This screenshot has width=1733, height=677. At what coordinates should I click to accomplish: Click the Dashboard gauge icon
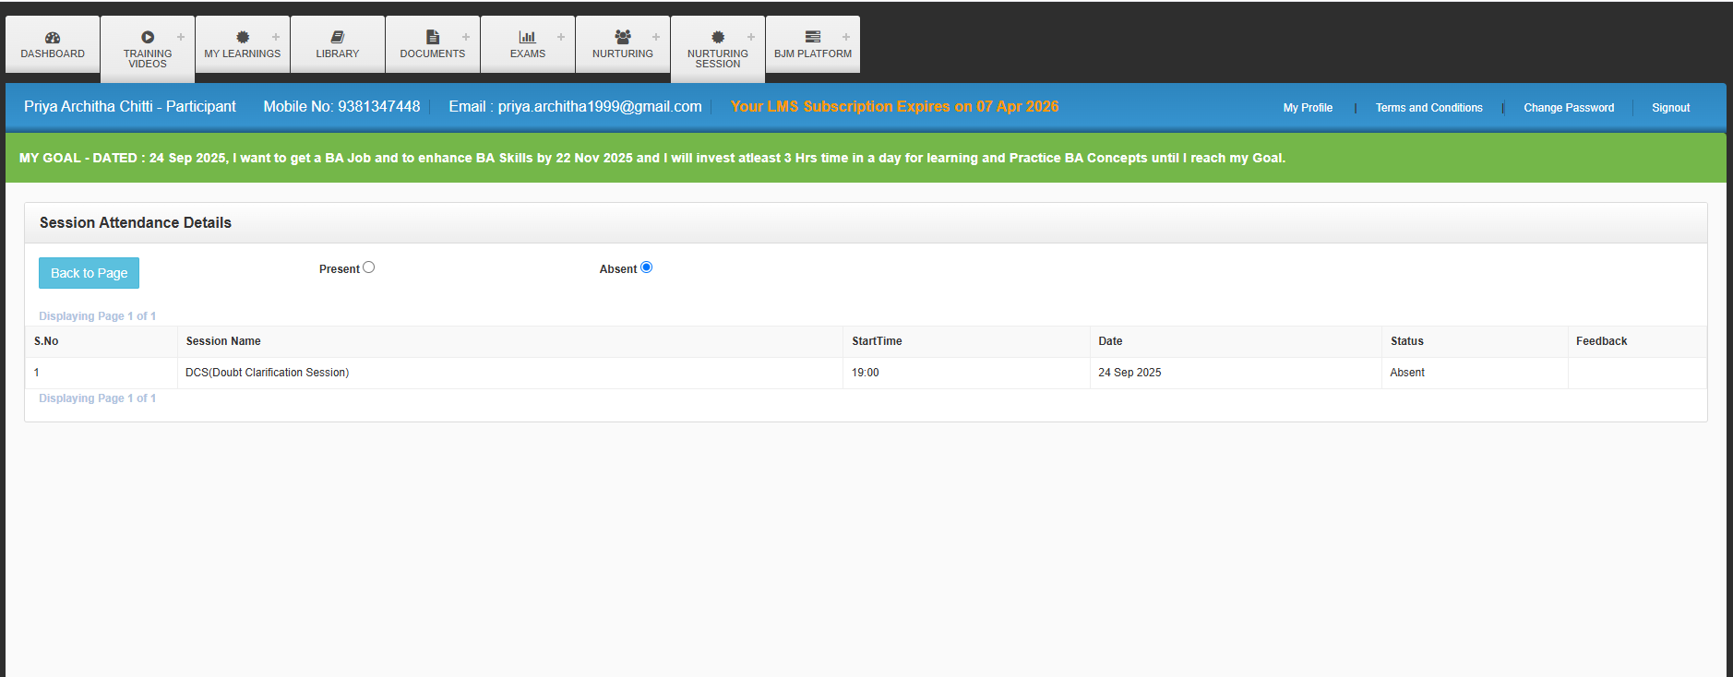53,38
